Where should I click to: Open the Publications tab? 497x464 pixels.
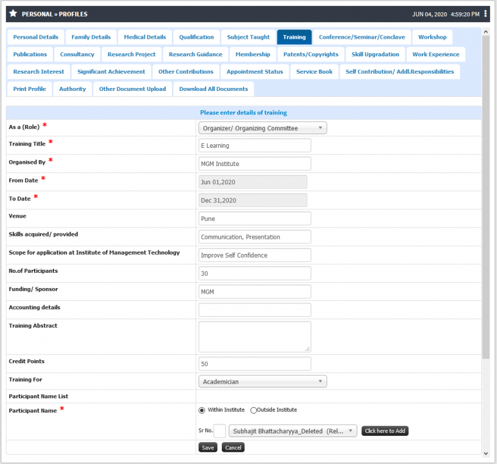coord(30,55)
